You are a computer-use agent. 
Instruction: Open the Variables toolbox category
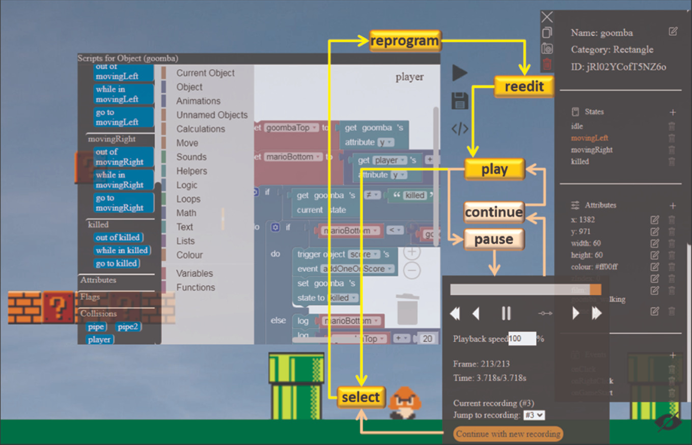point(195,273)
